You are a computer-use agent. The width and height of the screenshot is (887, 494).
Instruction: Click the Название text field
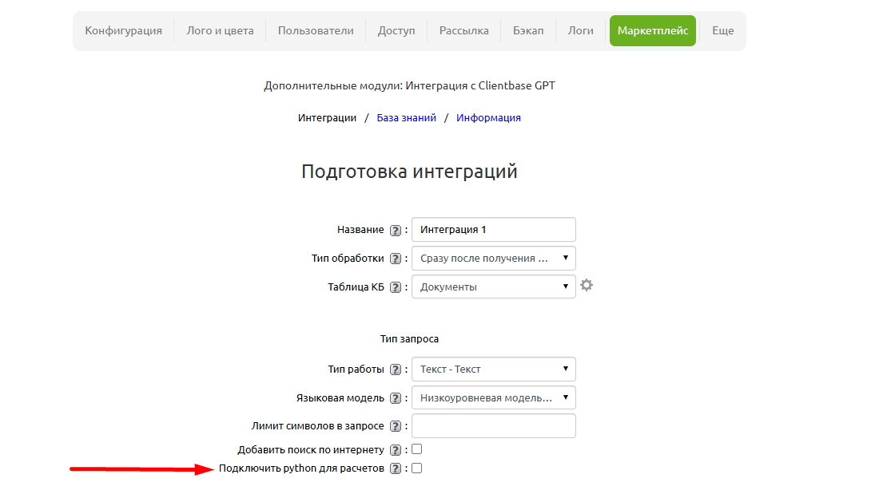493,229
